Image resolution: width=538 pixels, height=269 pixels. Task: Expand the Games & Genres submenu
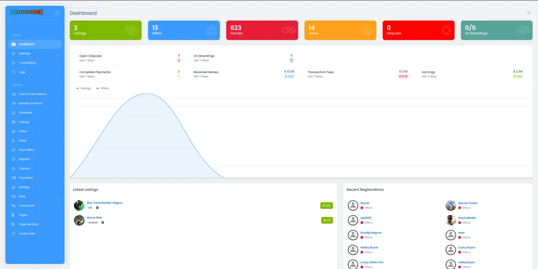tap(35, 103)
